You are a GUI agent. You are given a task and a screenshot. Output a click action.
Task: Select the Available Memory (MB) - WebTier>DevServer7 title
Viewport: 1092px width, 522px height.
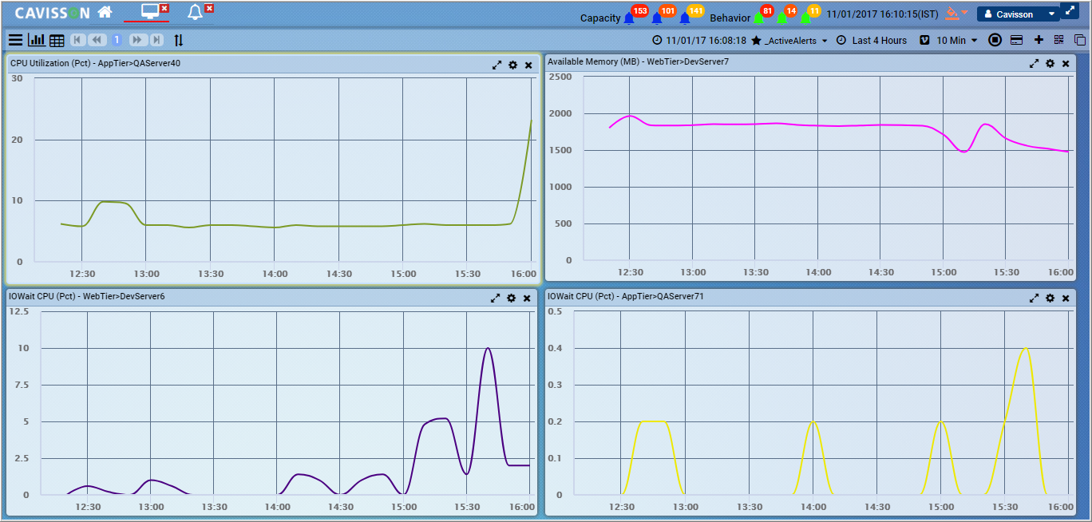(638, 61)
